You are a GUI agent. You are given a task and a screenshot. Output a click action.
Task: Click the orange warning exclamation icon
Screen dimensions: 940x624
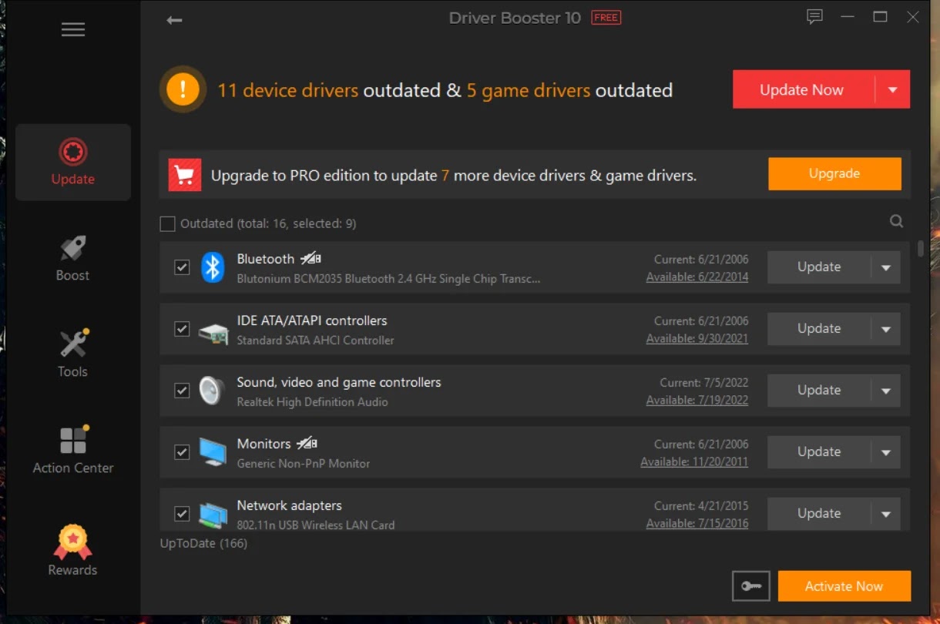[x=183, y=90]
